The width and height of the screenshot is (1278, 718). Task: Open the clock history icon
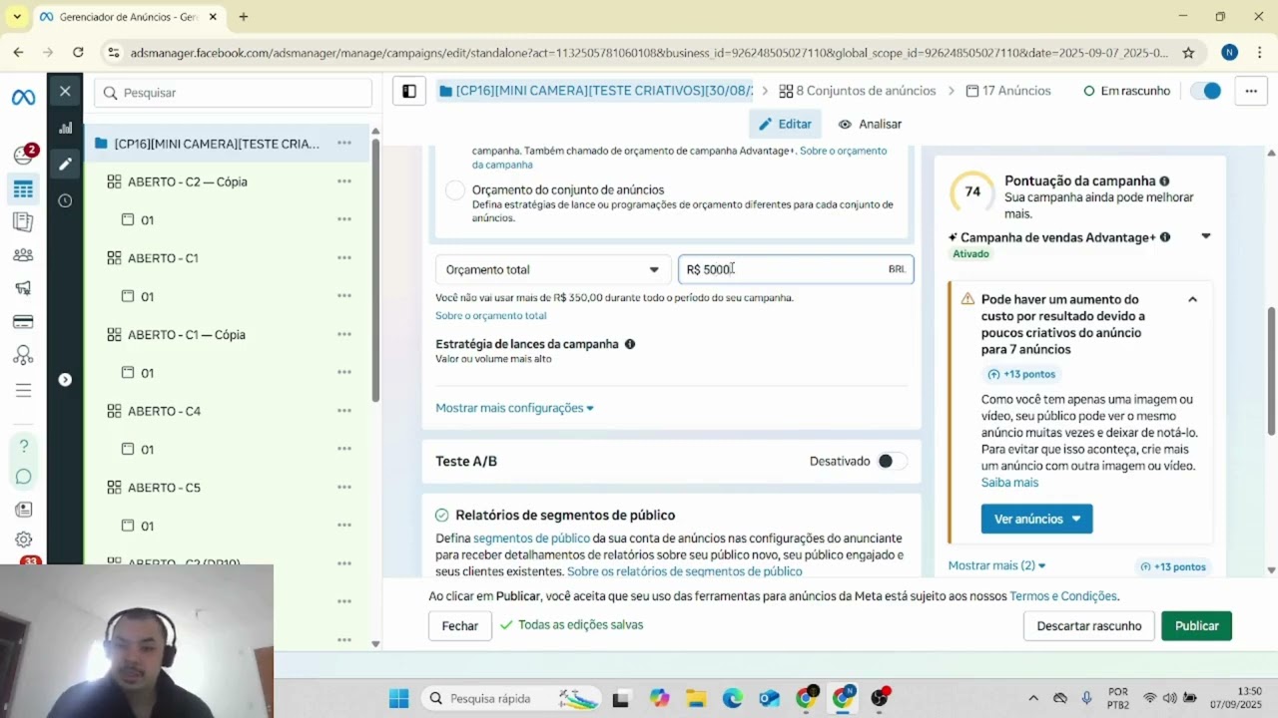tap(65, 200)
